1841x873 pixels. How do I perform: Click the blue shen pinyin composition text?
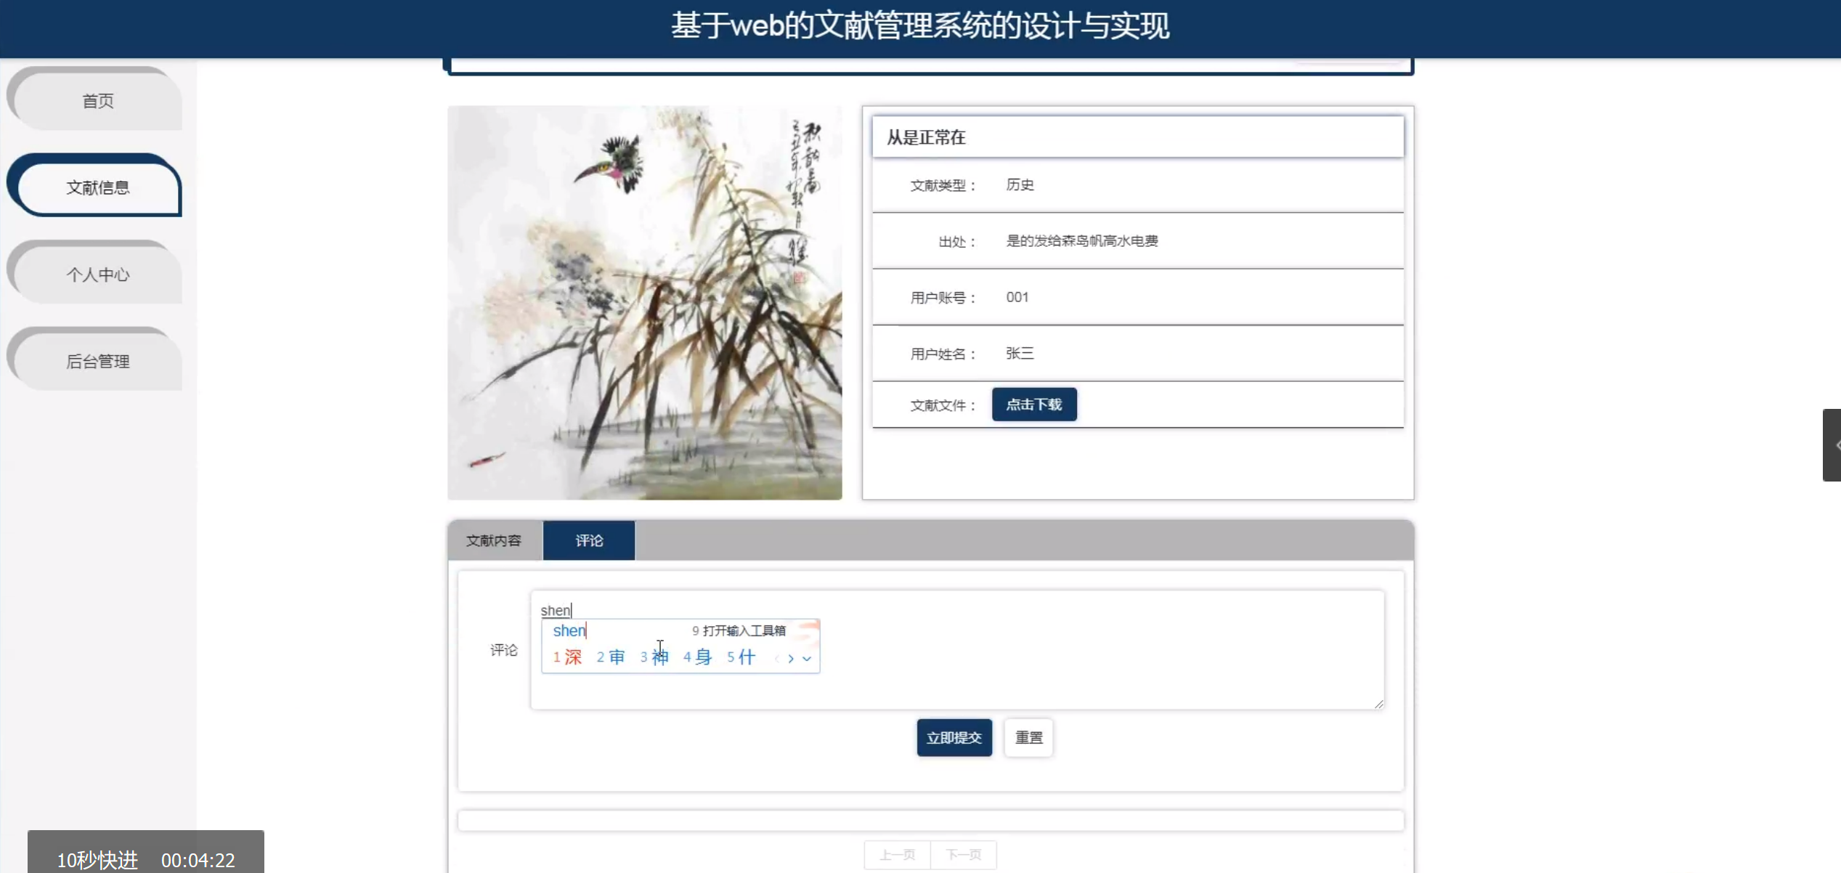(x=569, y=630)
